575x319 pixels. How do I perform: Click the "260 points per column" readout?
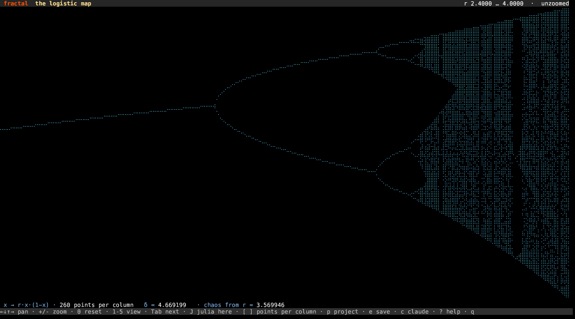(96, 305)
